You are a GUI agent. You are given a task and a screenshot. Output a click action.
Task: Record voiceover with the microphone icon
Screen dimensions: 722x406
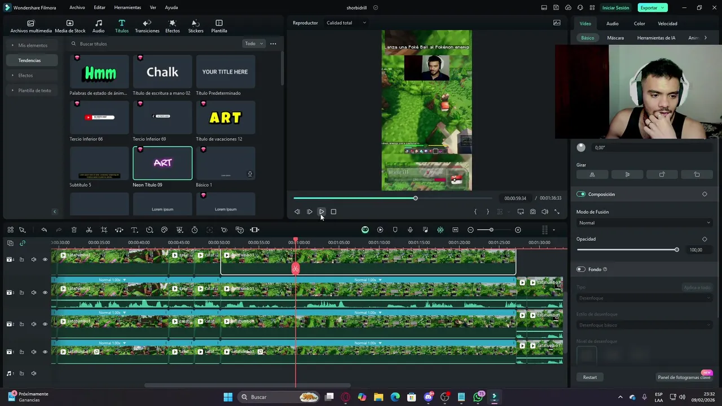point(410,230)
